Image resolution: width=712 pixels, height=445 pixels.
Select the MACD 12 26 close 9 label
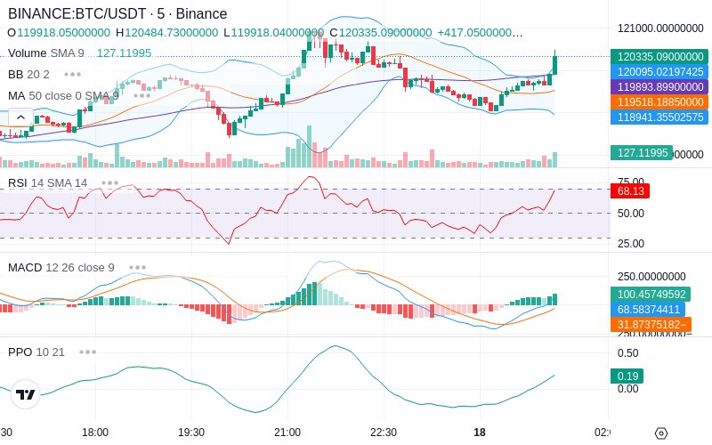tap(61, 268)
